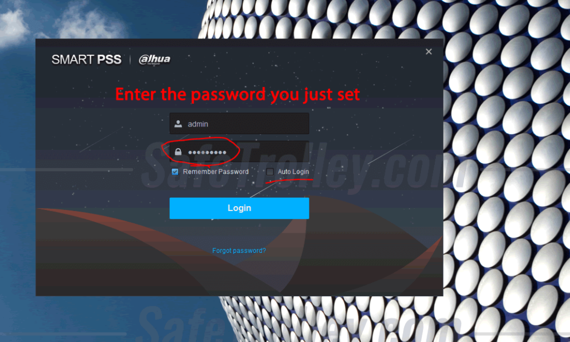Focus the username field containing admin

(x=239, y=124)
